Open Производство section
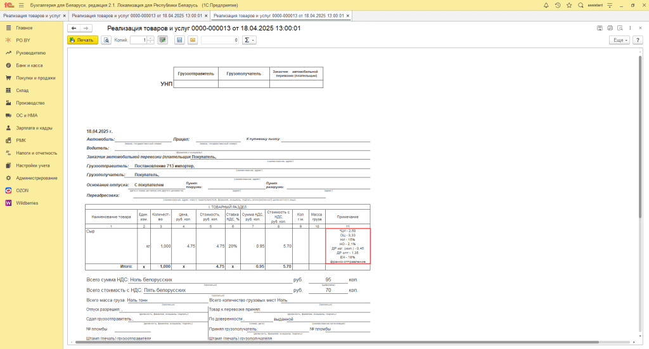649x349 pixels. click(x=32, y=103)
